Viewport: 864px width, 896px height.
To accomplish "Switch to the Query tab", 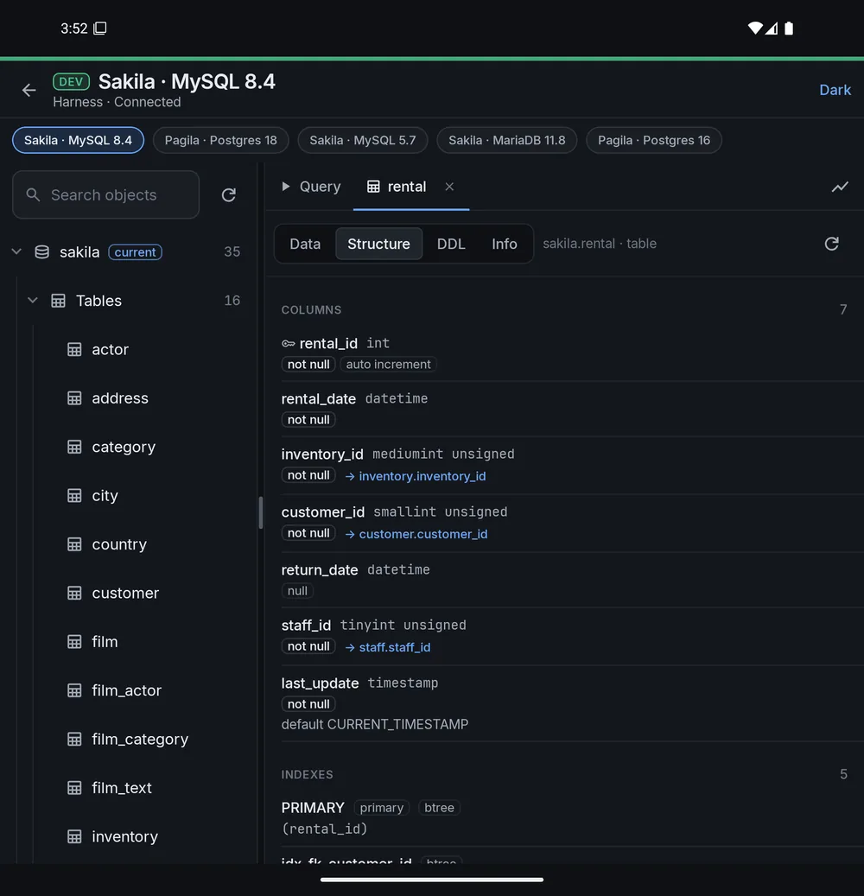I will [x=311, y=187].
